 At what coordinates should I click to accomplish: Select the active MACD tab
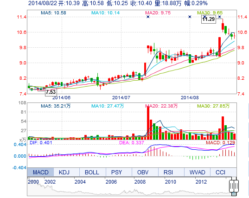tap(40, 172)
